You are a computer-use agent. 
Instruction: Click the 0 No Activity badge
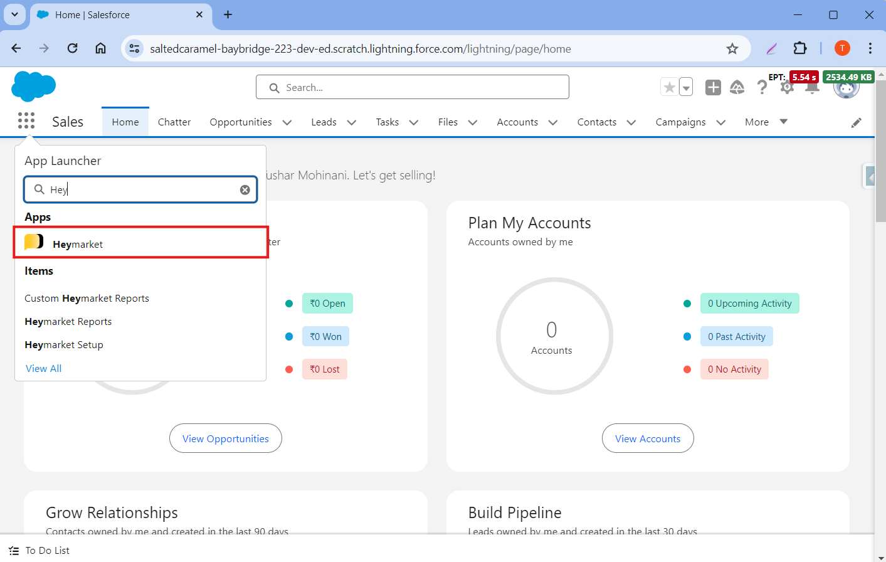click(x=734, y=369)
